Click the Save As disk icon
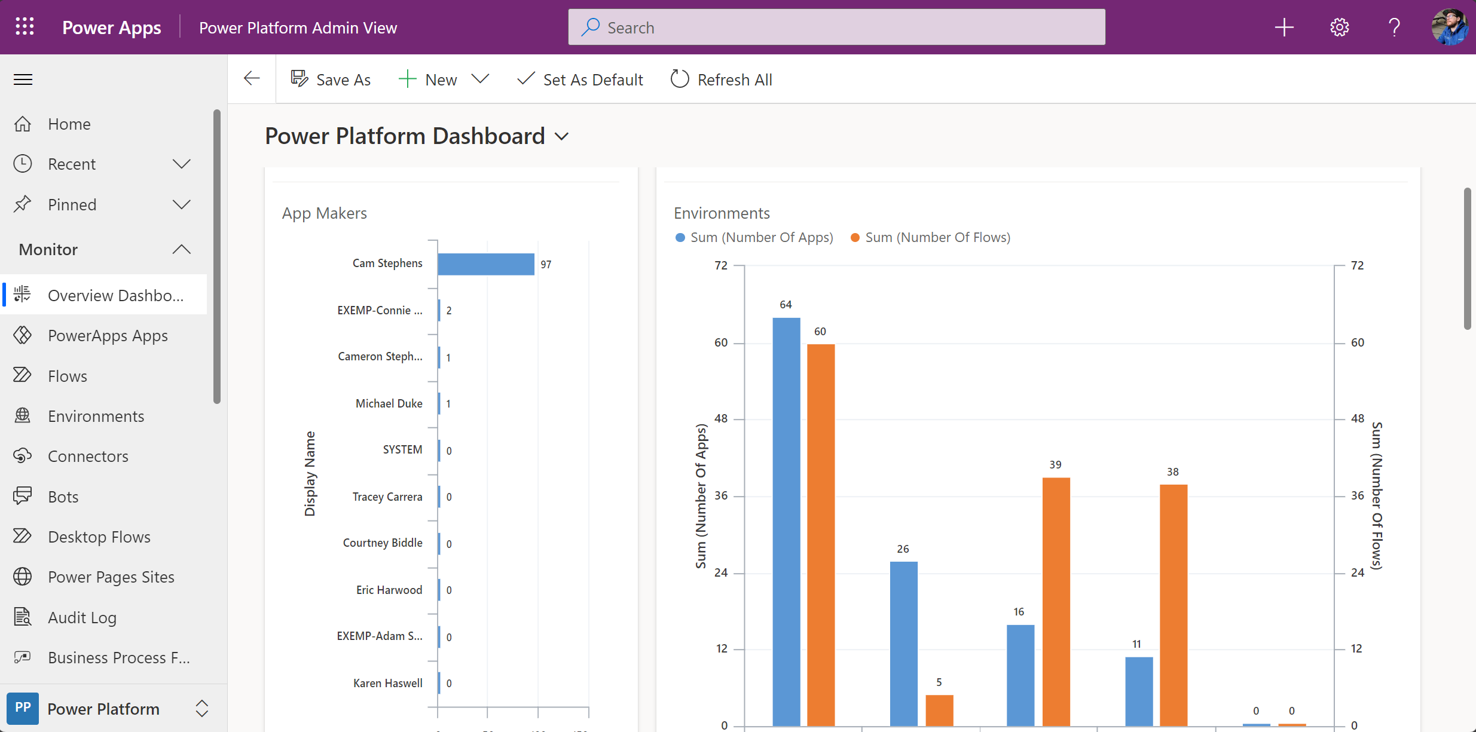1476x732 pixels. 300,79
